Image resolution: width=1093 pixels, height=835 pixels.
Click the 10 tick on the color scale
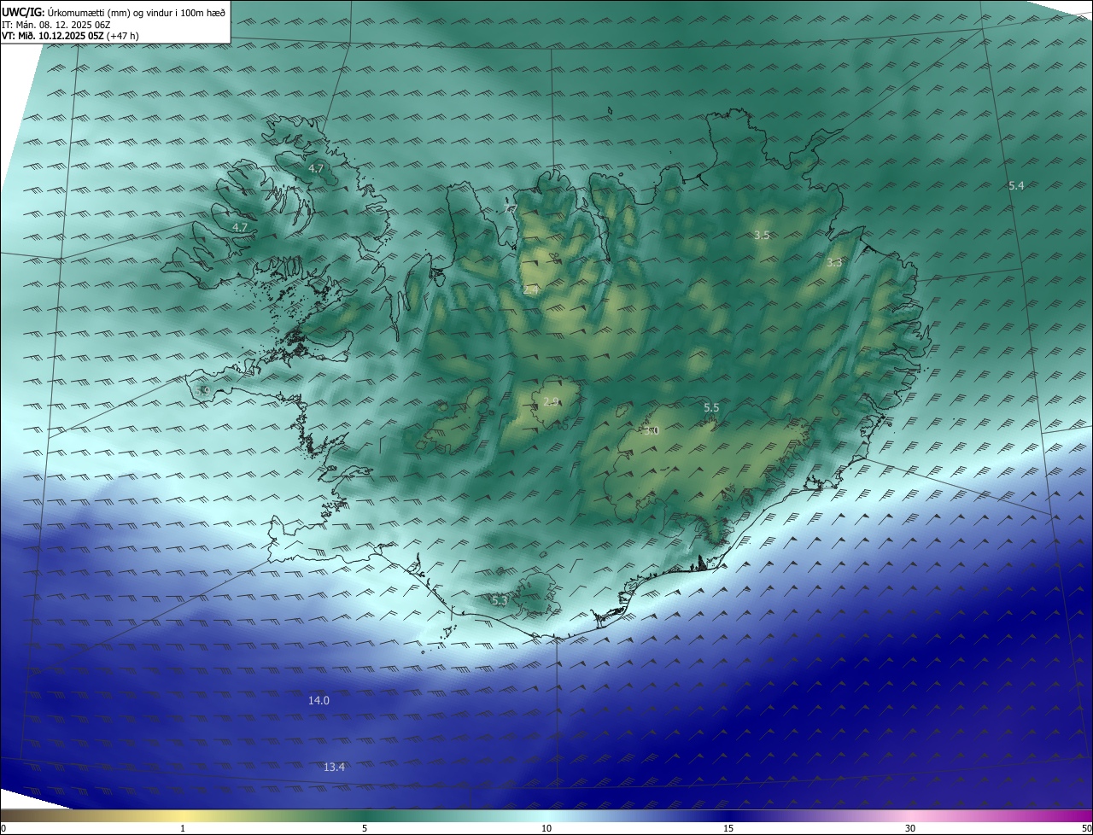point(546,828)
